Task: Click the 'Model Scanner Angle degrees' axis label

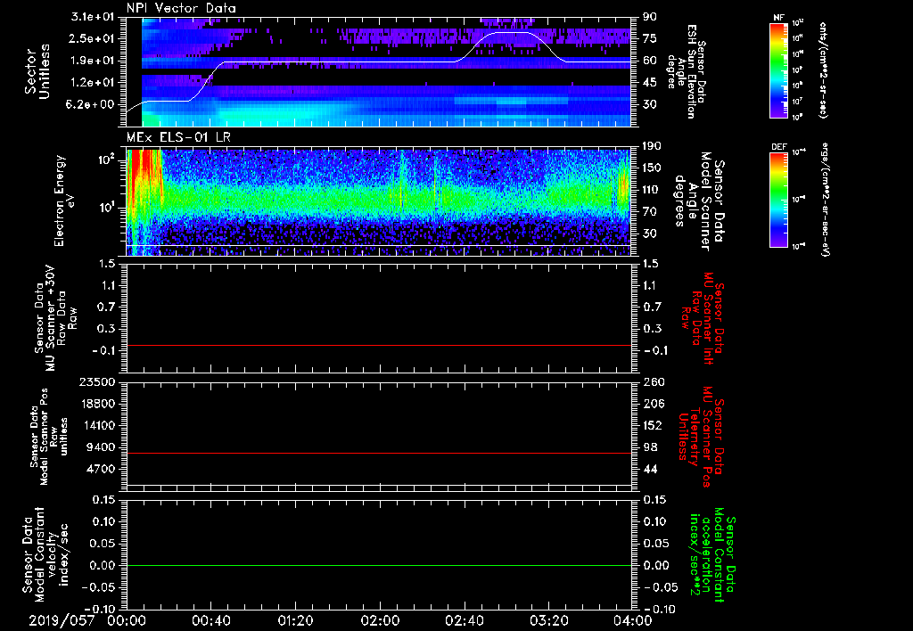Action: pos(698,201)
